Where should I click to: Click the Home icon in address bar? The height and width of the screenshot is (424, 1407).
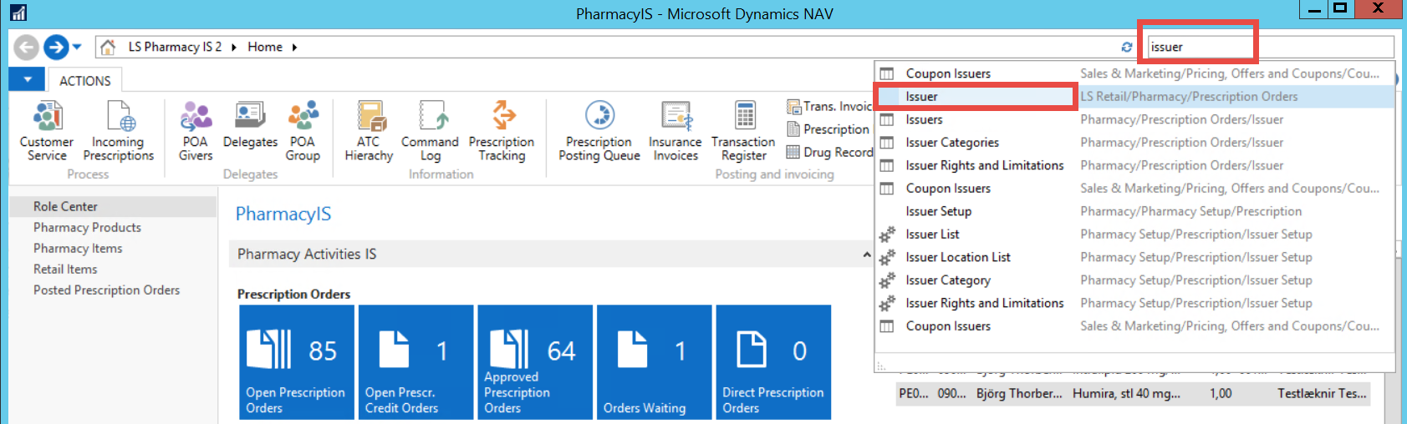coord(108,48)
